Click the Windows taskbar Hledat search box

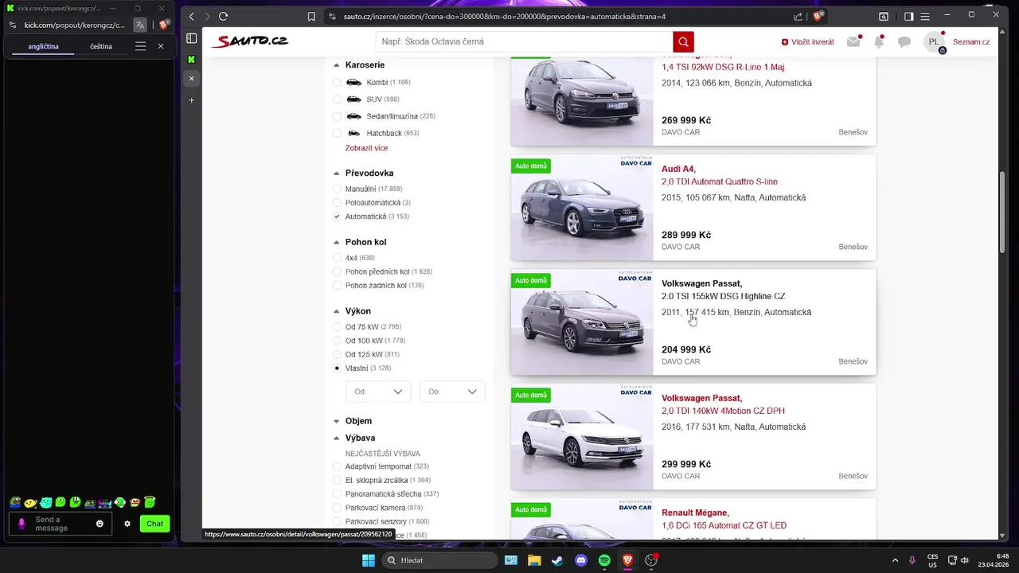[x=440, y=560]
